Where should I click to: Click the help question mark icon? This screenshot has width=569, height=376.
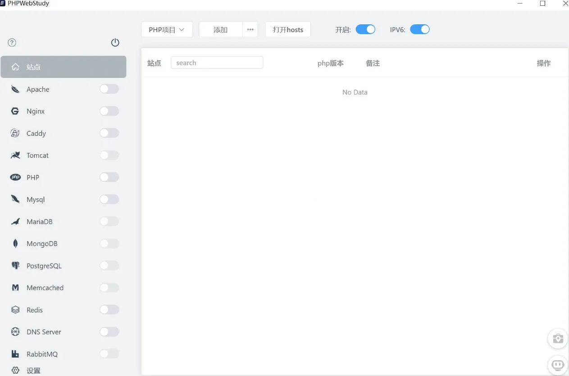[11, 42]
